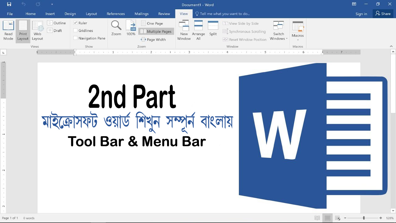Viewport: 396px width, 223px height.
Task: Open Switch Windows dropdown
Action: [x=278, y=30]
